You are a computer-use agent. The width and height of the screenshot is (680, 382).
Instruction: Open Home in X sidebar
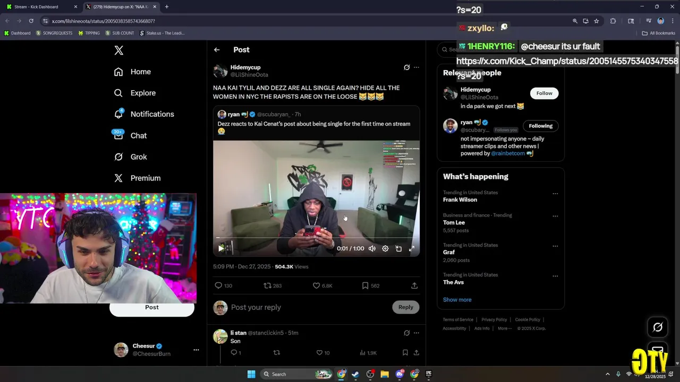pyautogui.click(x=133, y=72)
